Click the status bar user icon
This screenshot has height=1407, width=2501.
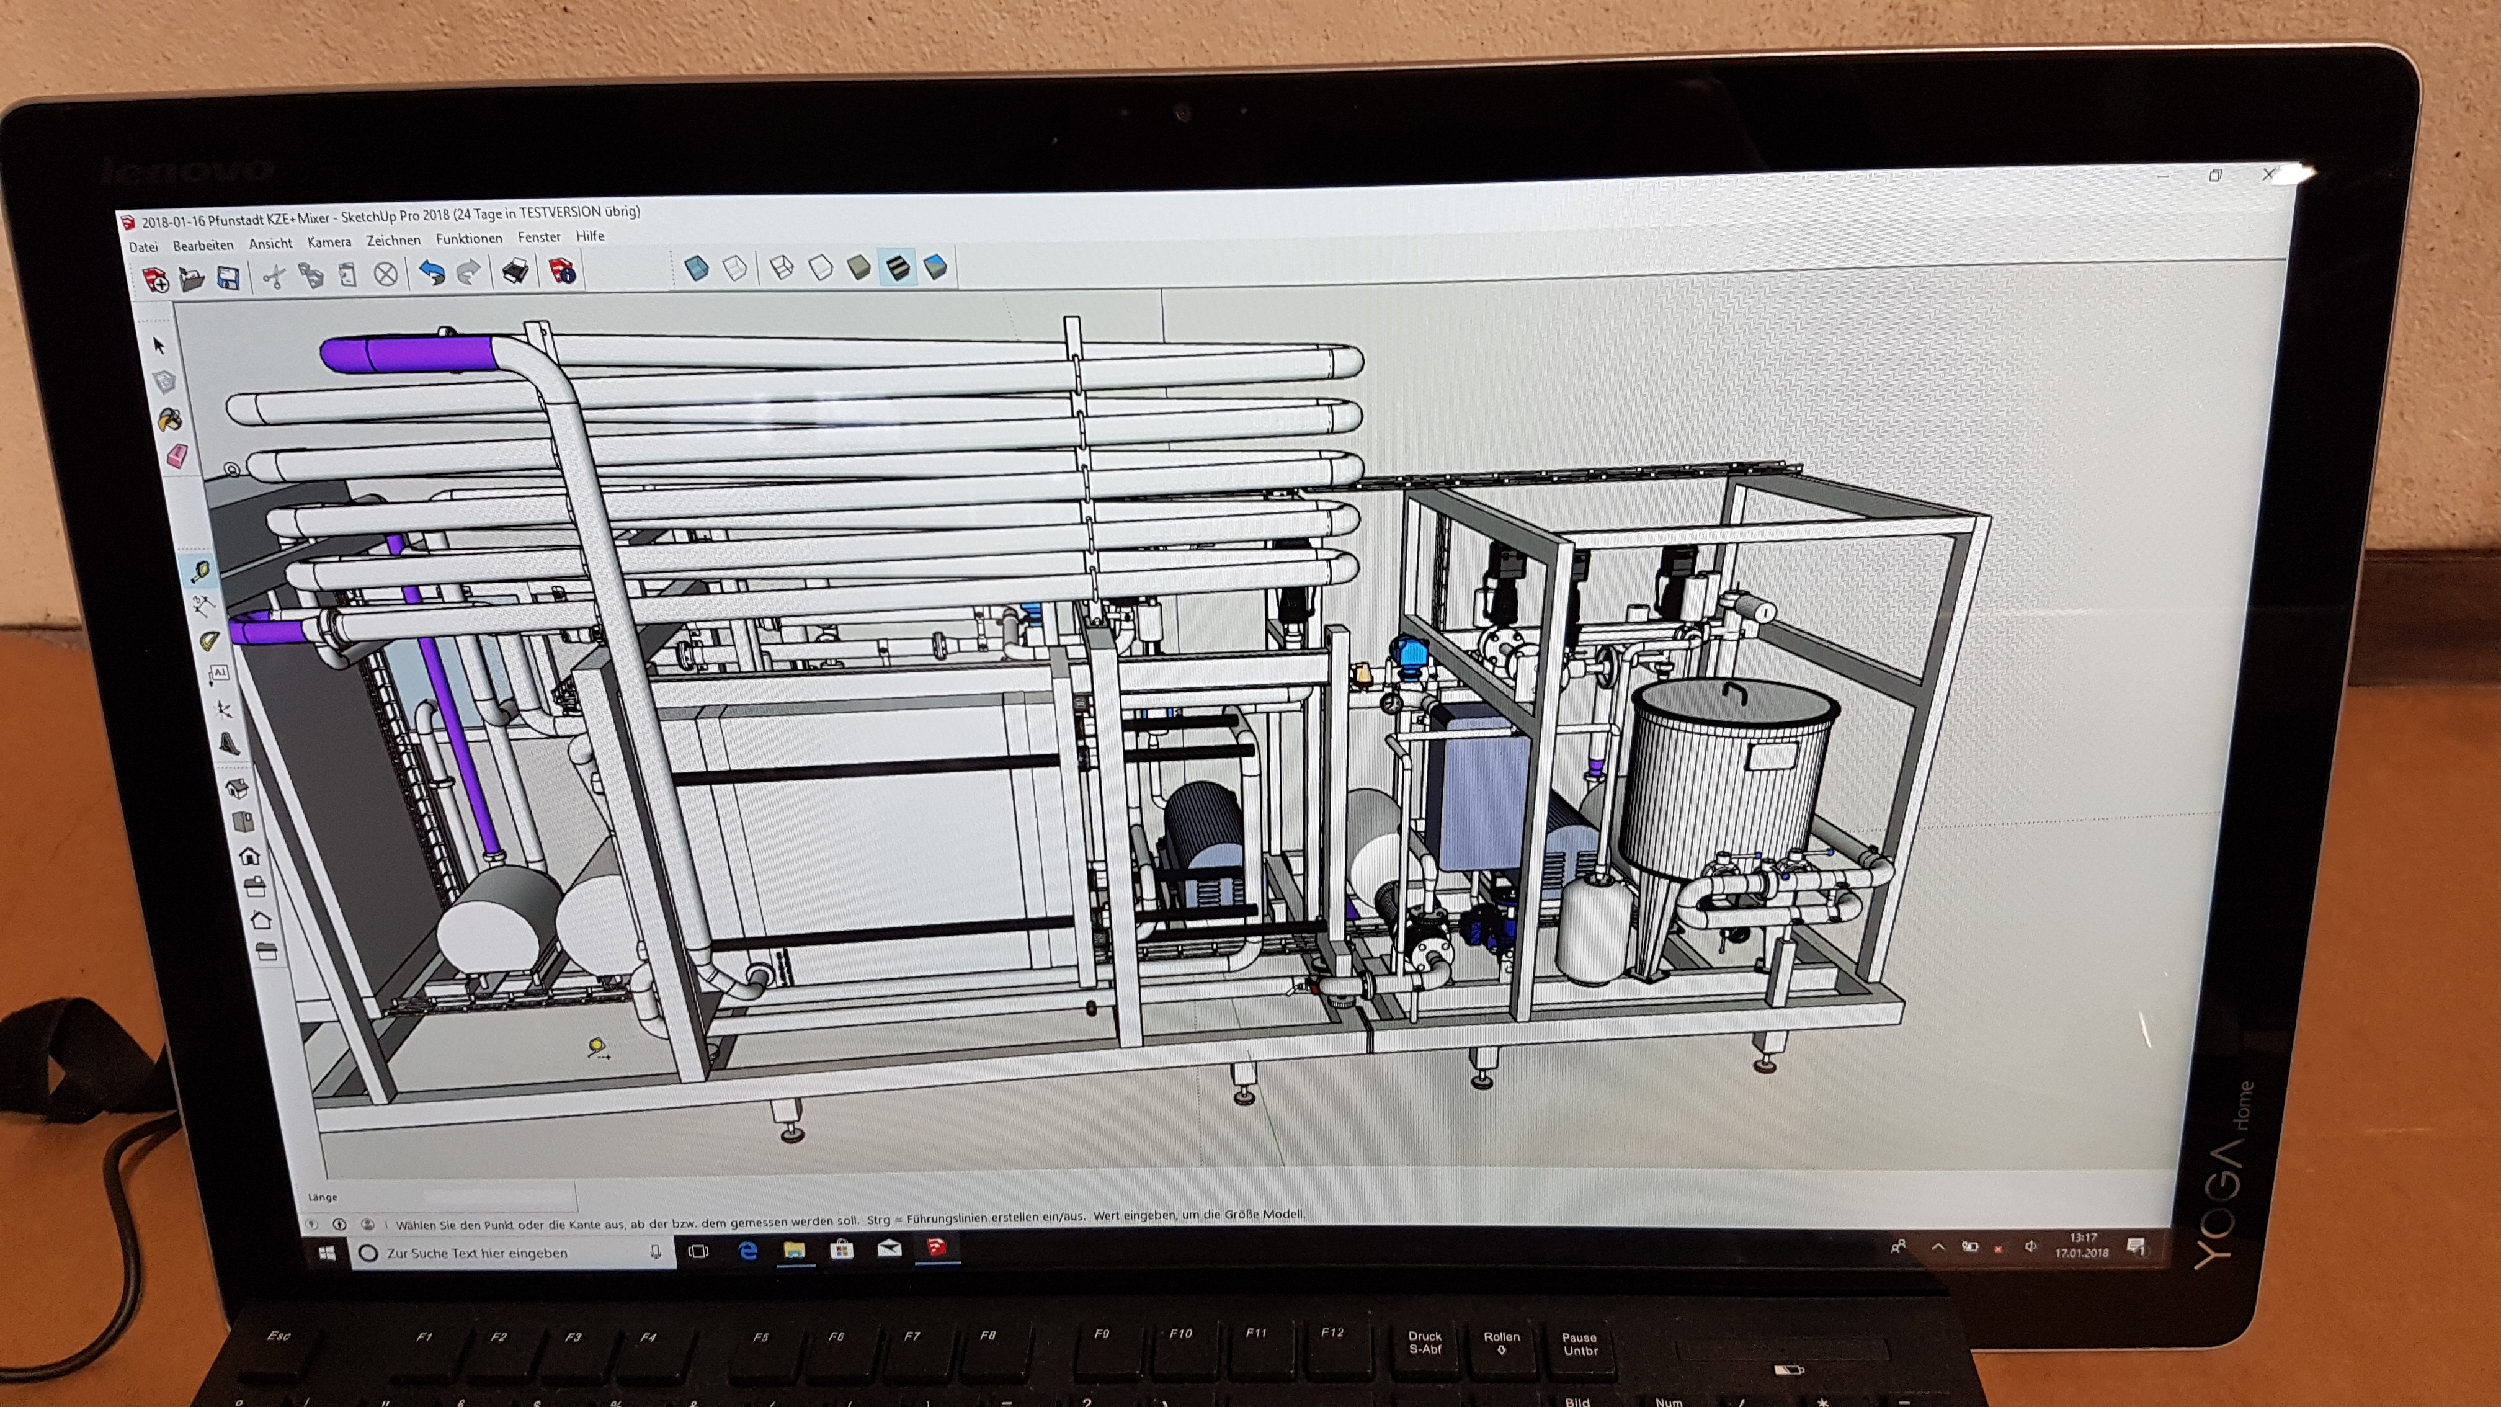click(x=367, y=1225)
